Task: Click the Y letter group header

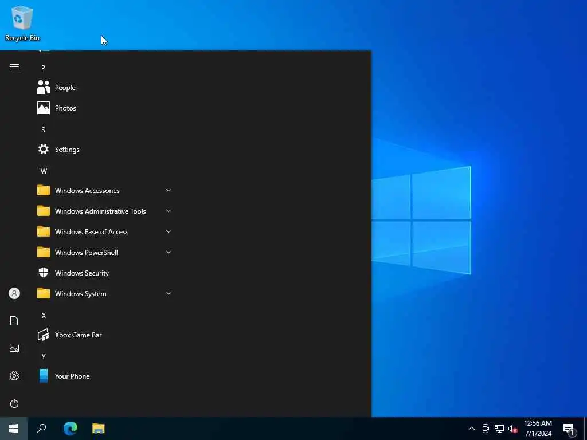Action: tap(44, 356)
